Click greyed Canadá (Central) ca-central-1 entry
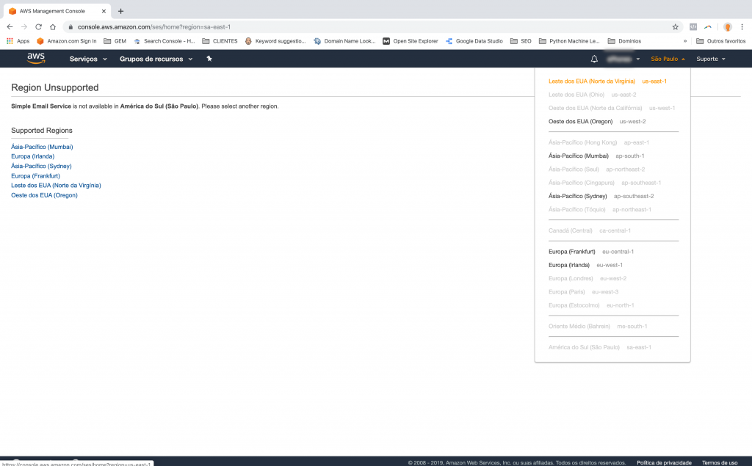 (x=590, y=230)
